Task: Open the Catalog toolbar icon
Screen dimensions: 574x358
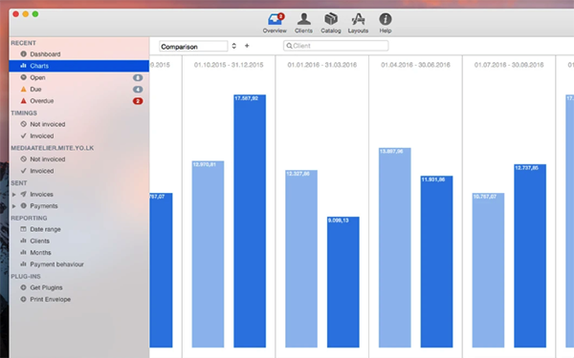Action: tap(331, 23)
